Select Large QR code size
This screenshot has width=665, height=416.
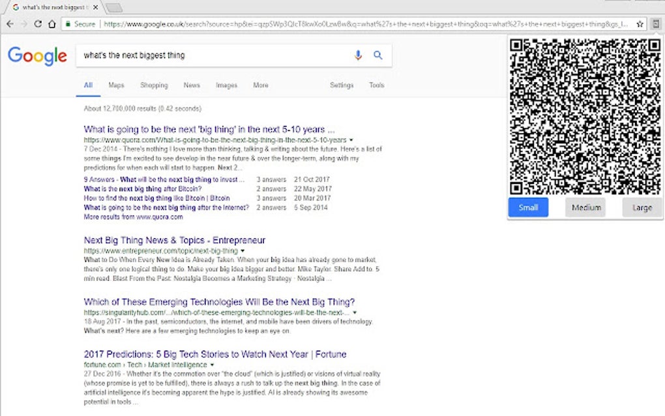coord(642,207)
